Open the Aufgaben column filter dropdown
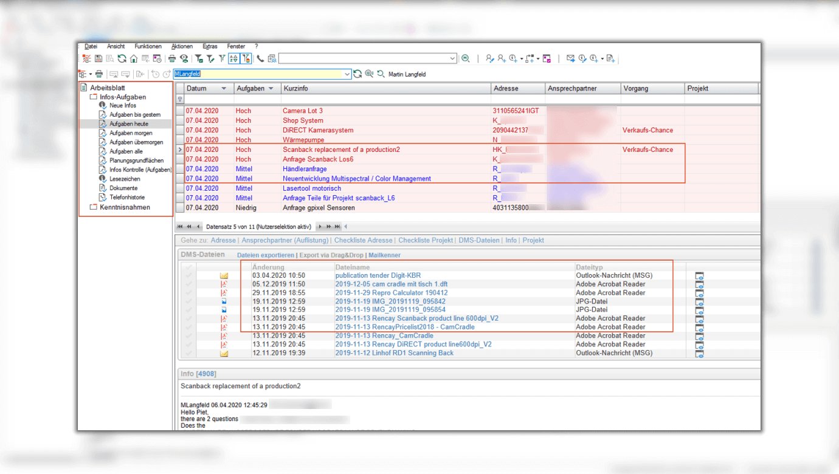839x474 pixels. coord(271,89)
